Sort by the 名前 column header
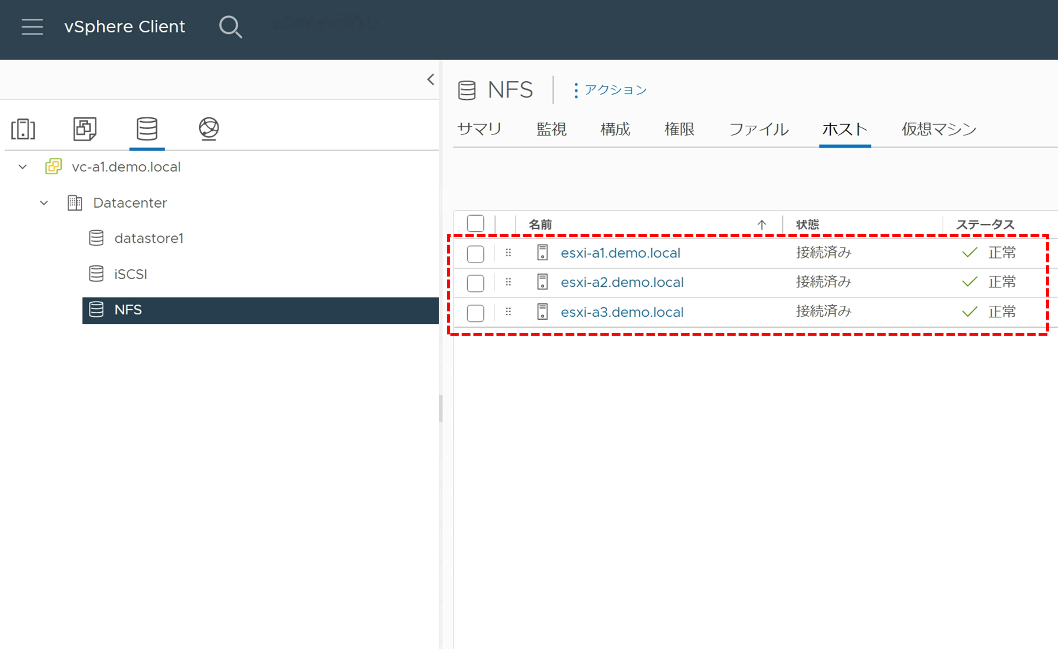This screenshot has width=1058, height=649. point(540,225)
